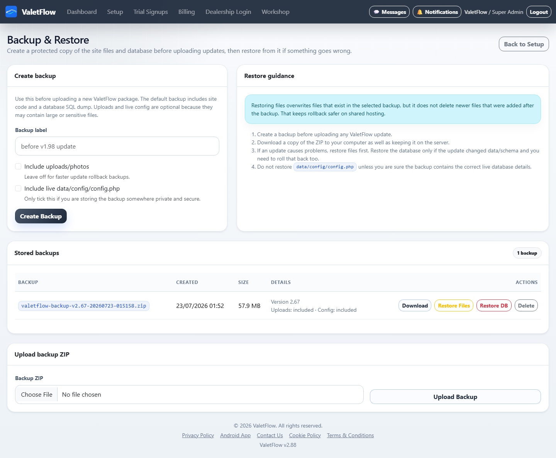The width and height of the screenshot is (556, 458).
Task: Open the Billing page
Action: click(x=186, y=12)
